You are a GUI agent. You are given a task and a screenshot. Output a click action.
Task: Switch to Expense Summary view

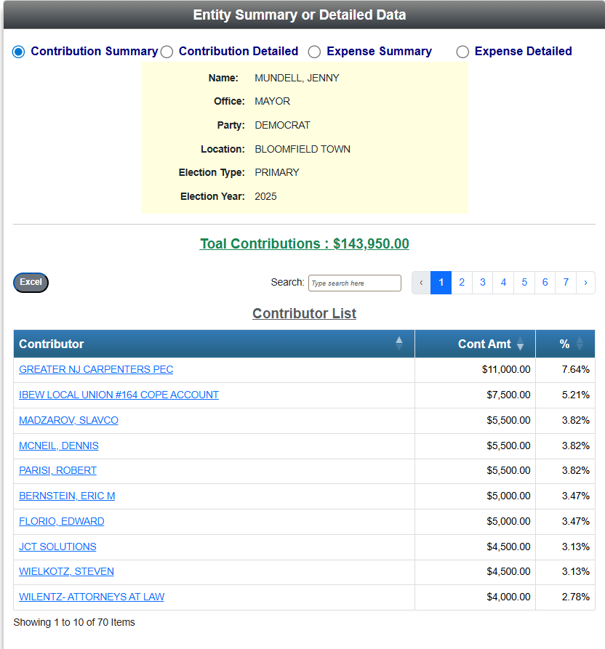(x=314, y=52)
